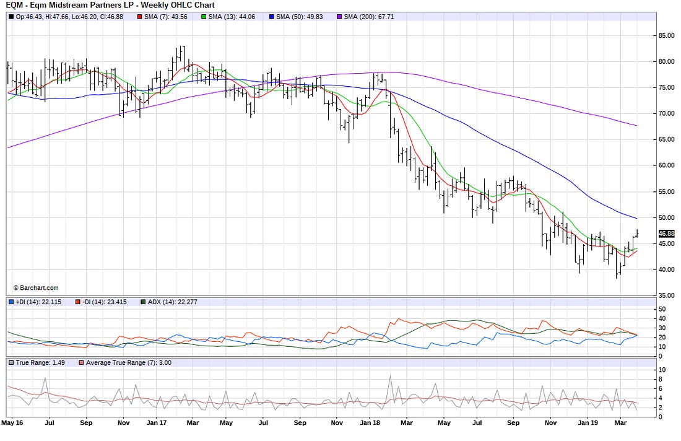Click the pink Average True Range swatch
This screenshot has width=681, height=441.
point(81,363)
